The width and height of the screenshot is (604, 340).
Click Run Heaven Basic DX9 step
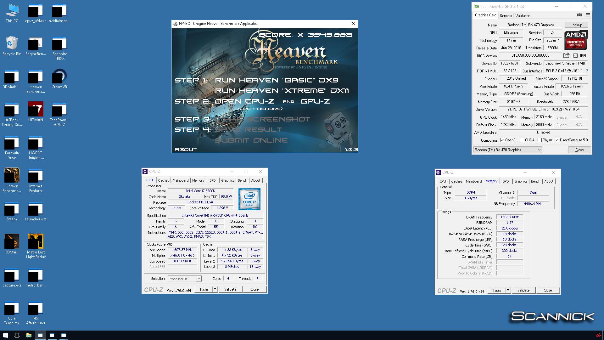click(x=277, y=80)
